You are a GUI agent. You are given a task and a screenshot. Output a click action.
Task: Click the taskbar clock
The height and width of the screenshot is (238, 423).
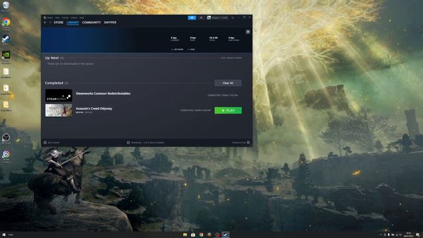pos(408,235)
